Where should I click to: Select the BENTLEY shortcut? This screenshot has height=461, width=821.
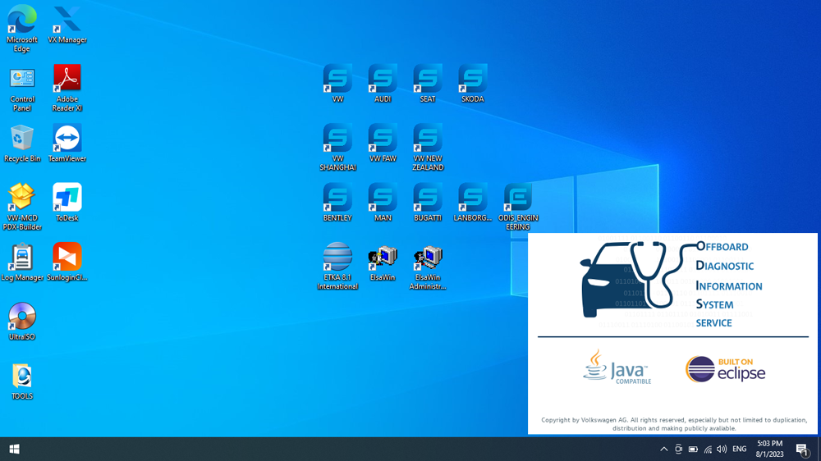pos(337,202)
